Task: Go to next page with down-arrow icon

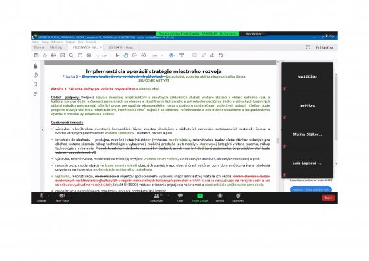Action: [x=89, y=55]
